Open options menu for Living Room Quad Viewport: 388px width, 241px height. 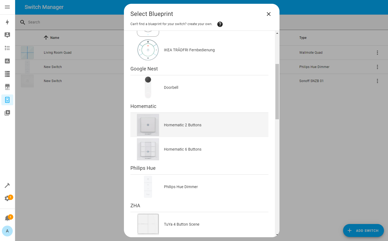pos(377,53)
